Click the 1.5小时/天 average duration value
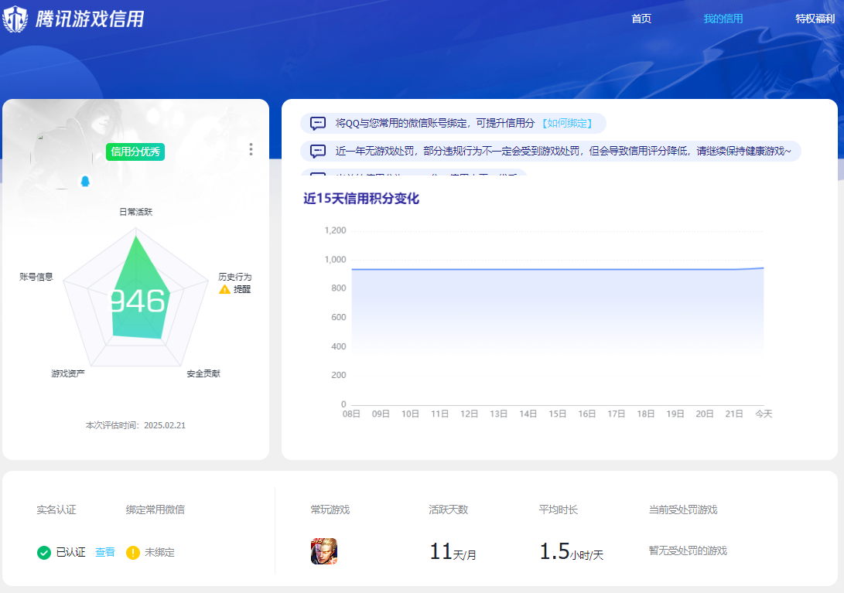 (x=571, y=551)
